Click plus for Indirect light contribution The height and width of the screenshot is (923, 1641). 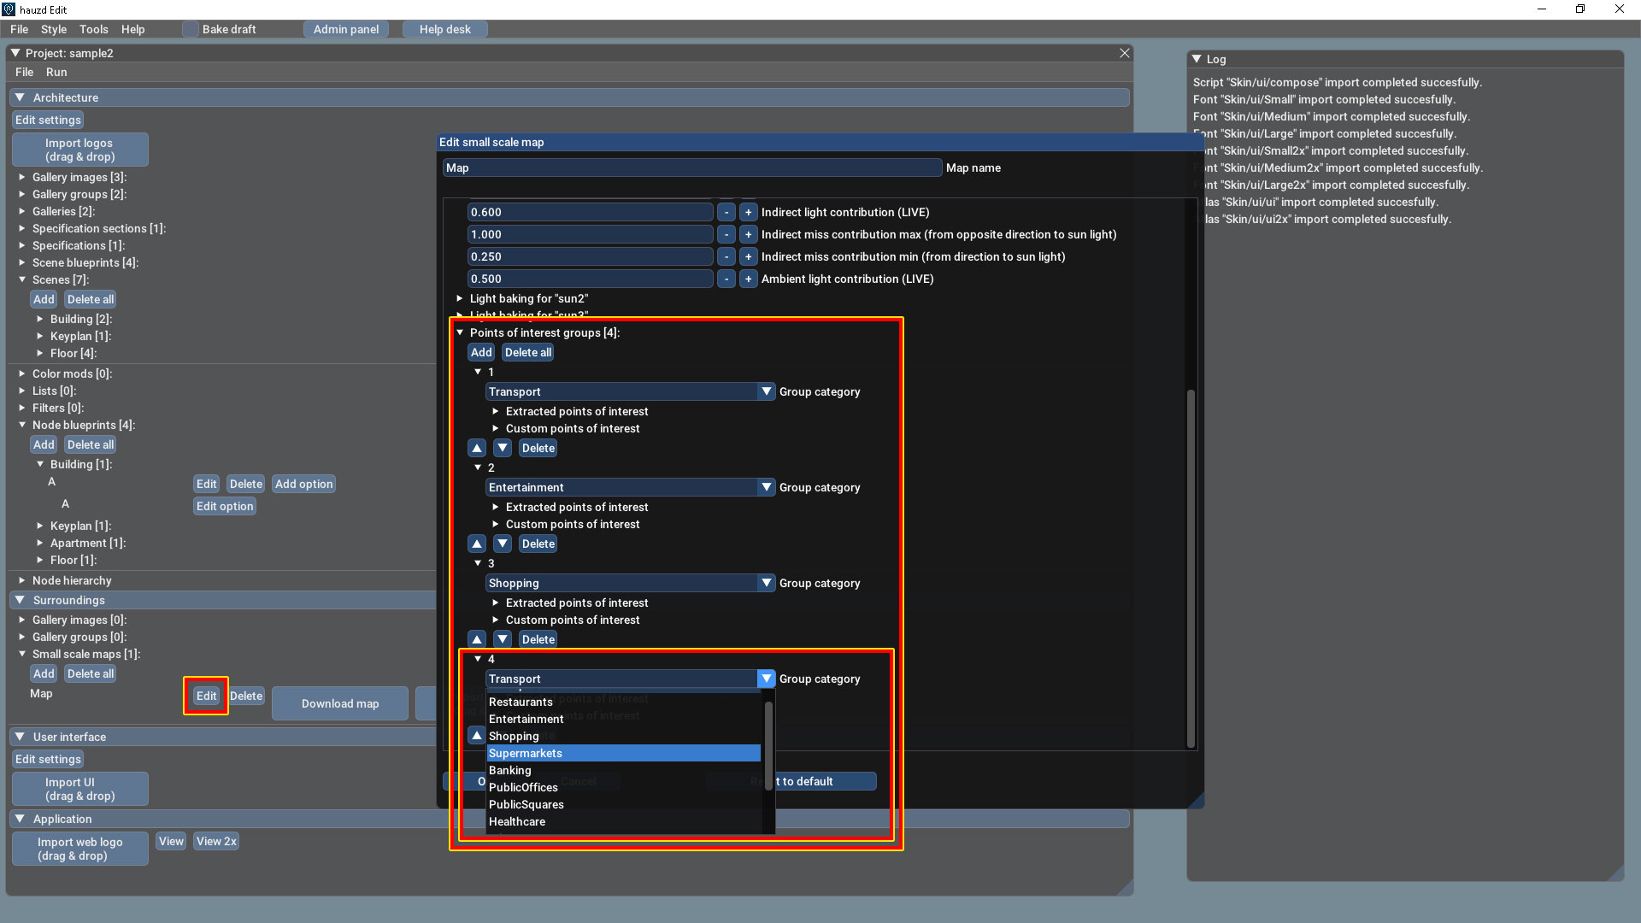pyautogui.click(x=748, y=212)
